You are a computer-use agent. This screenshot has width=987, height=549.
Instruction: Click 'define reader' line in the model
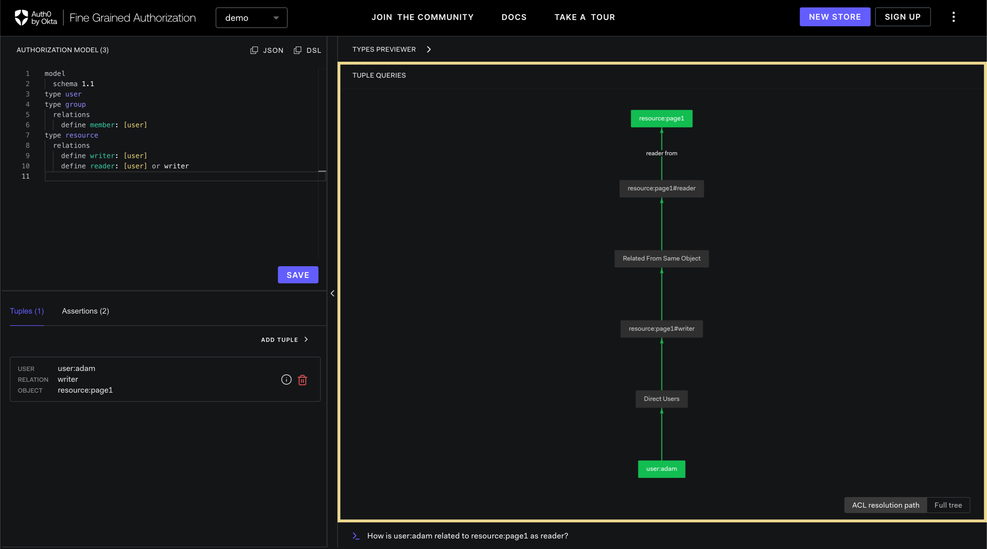click(125, 166)
